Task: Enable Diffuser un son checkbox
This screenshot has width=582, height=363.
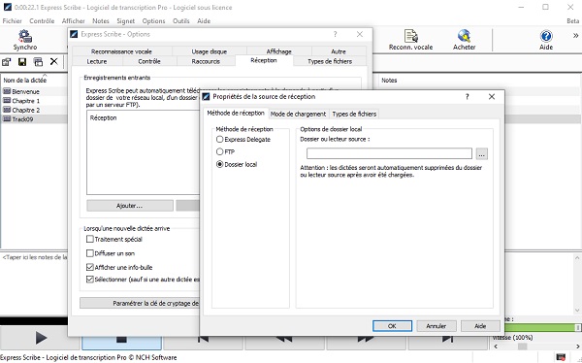Action: coord(90,253)
